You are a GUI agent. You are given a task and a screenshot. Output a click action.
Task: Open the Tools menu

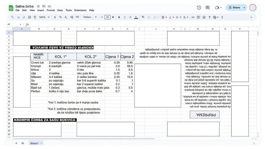[x=68, y=10]
